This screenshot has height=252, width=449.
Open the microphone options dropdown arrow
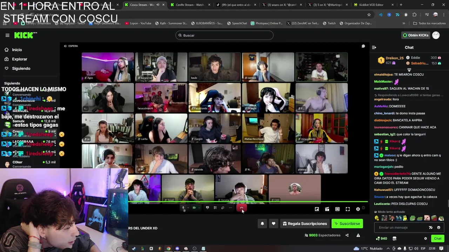coord(188,208)
